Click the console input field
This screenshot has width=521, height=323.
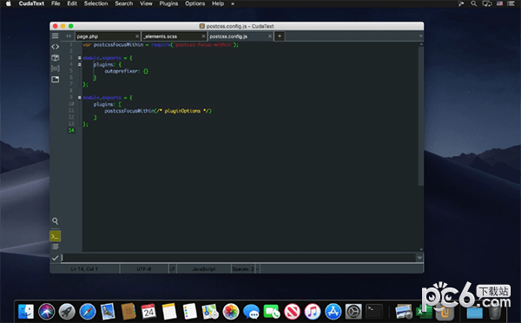(238, 258)
